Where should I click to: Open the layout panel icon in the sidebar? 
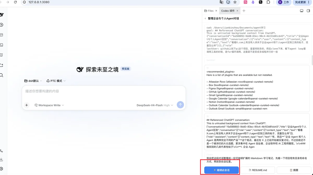point(1,35)
